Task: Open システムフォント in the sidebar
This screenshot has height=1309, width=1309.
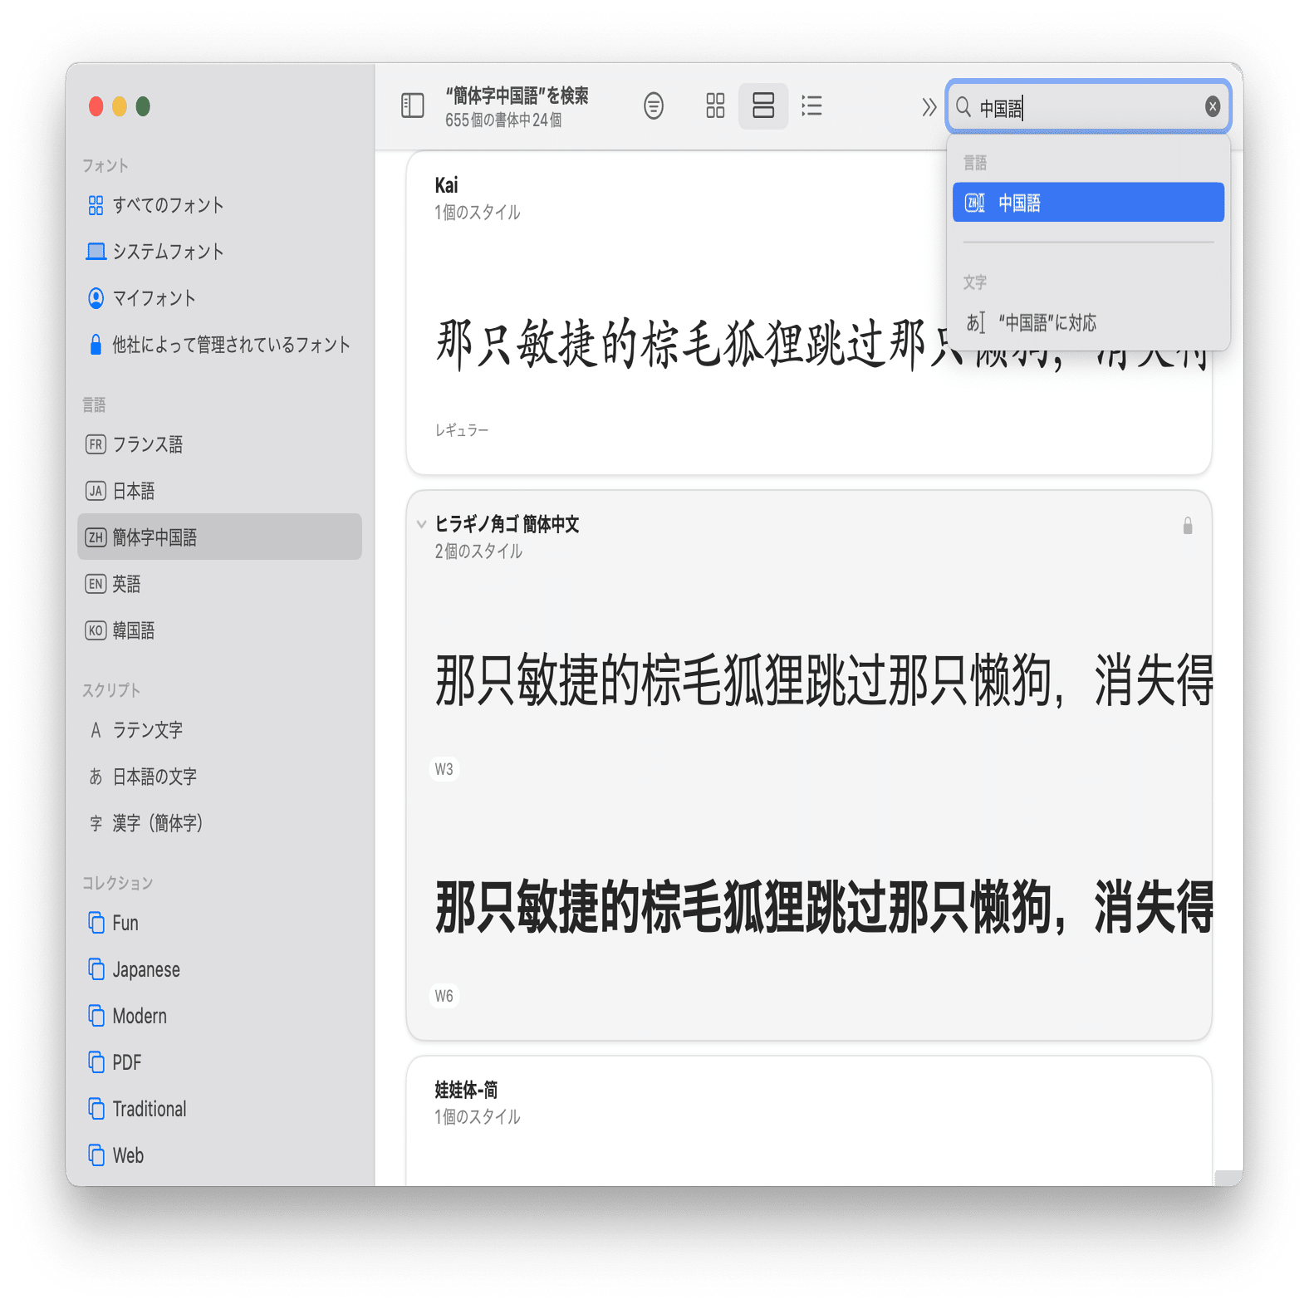Action: coord(219,252)
